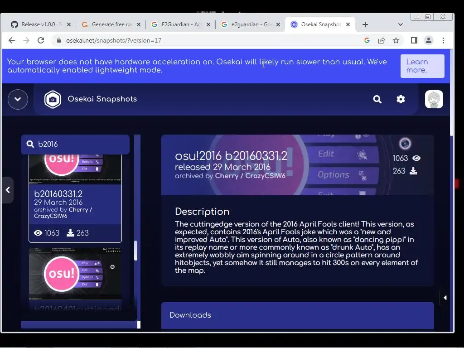Go back to the previous page

[12, 40]
